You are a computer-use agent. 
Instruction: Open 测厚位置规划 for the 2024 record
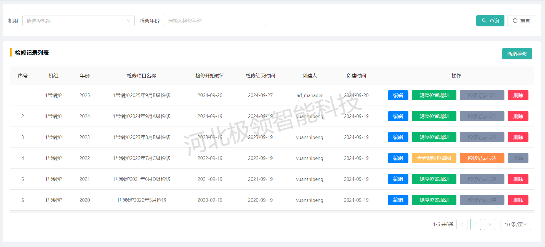(434, 116)
